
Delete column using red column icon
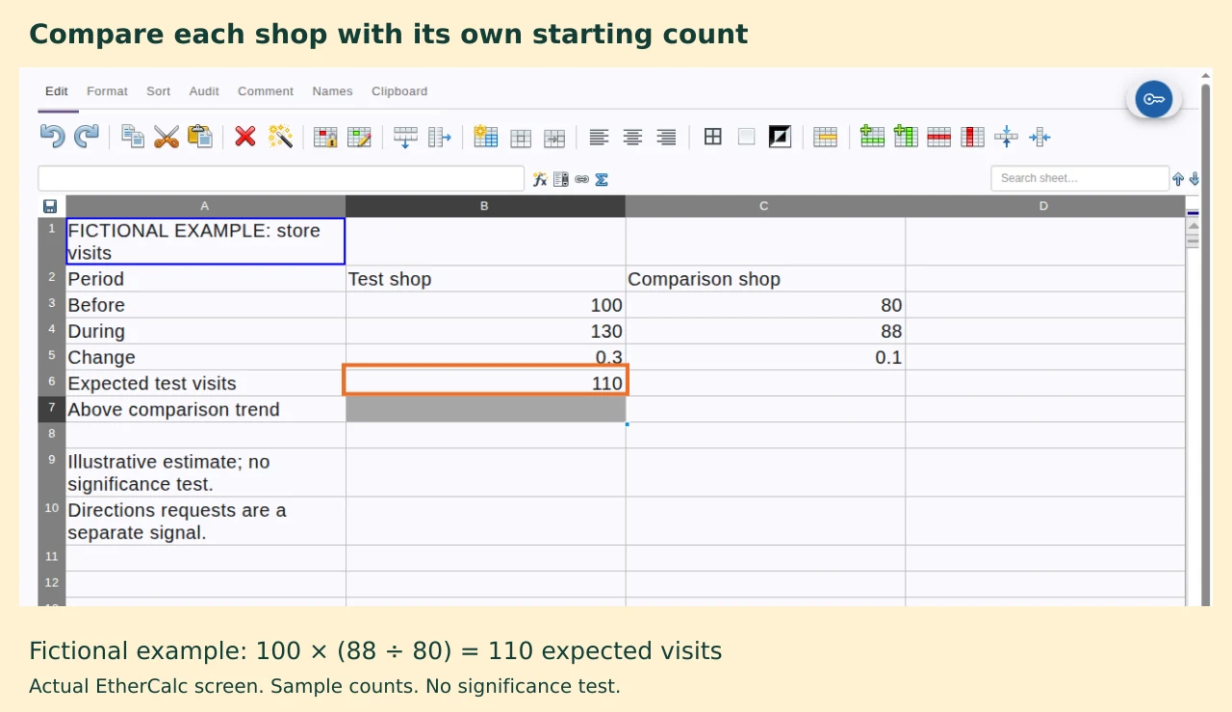pos(973,137)
